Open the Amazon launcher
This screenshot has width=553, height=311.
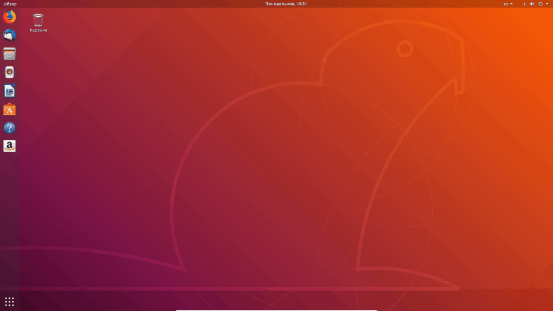tap(10, 146)
